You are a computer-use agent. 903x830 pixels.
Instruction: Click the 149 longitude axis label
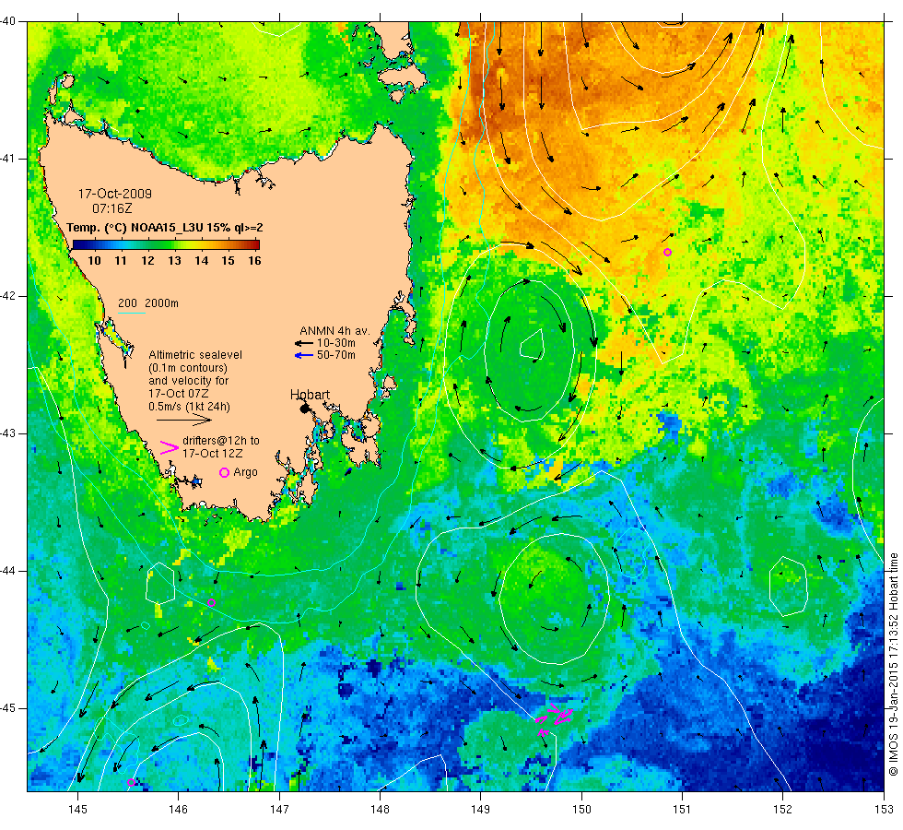click(481, 810)
